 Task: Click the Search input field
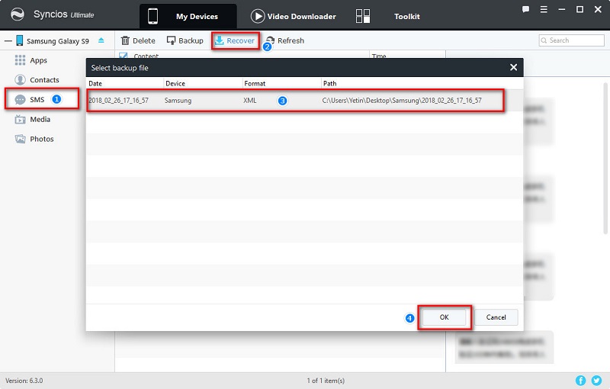[x=571, y=40]
